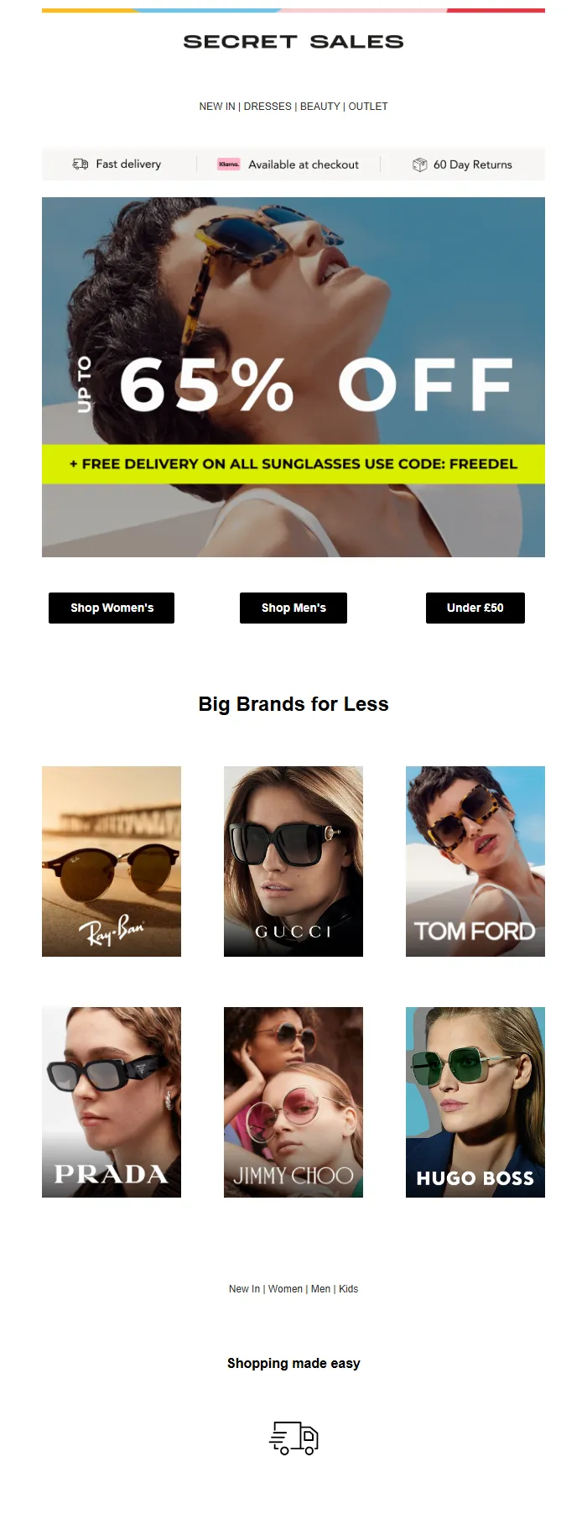Viewport: 587px width, 1514px height.
Task: Click the delivery truck icon under Shopping made easy
Action: (x=293, y=1438)
